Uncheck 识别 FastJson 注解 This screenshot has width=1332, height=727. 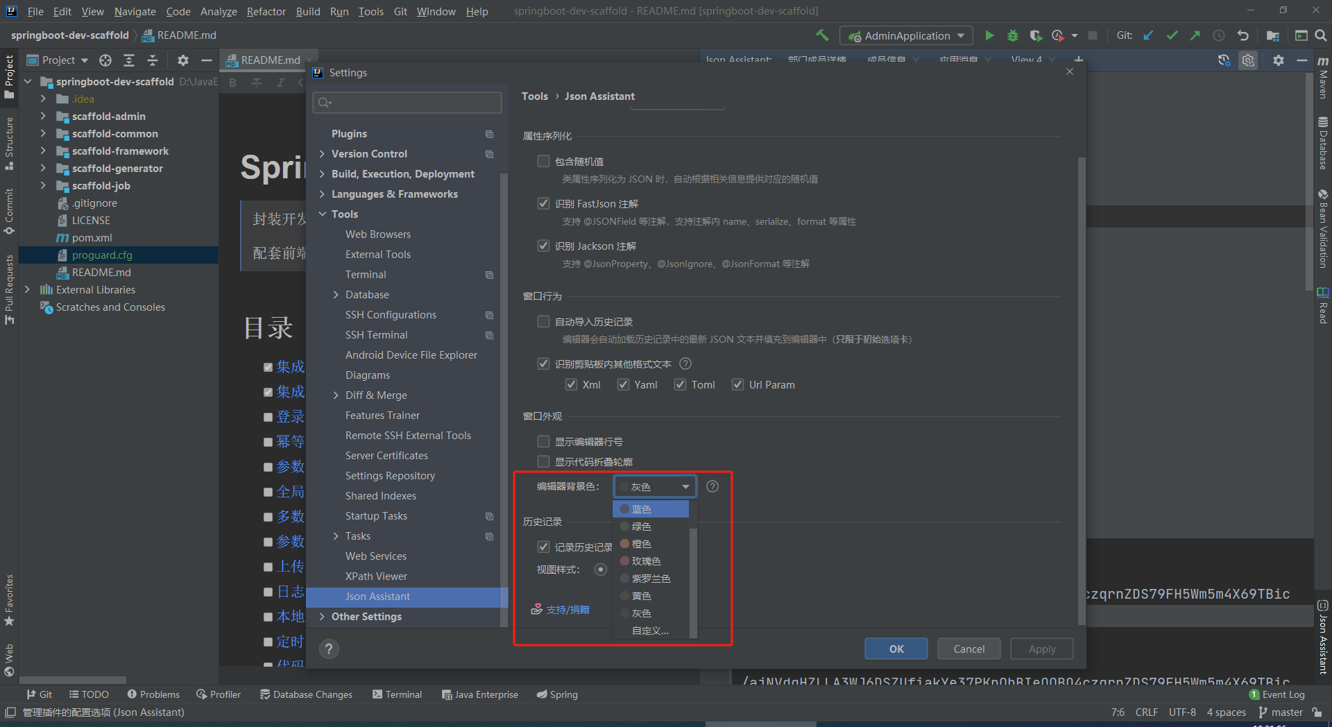pos(545,203)
